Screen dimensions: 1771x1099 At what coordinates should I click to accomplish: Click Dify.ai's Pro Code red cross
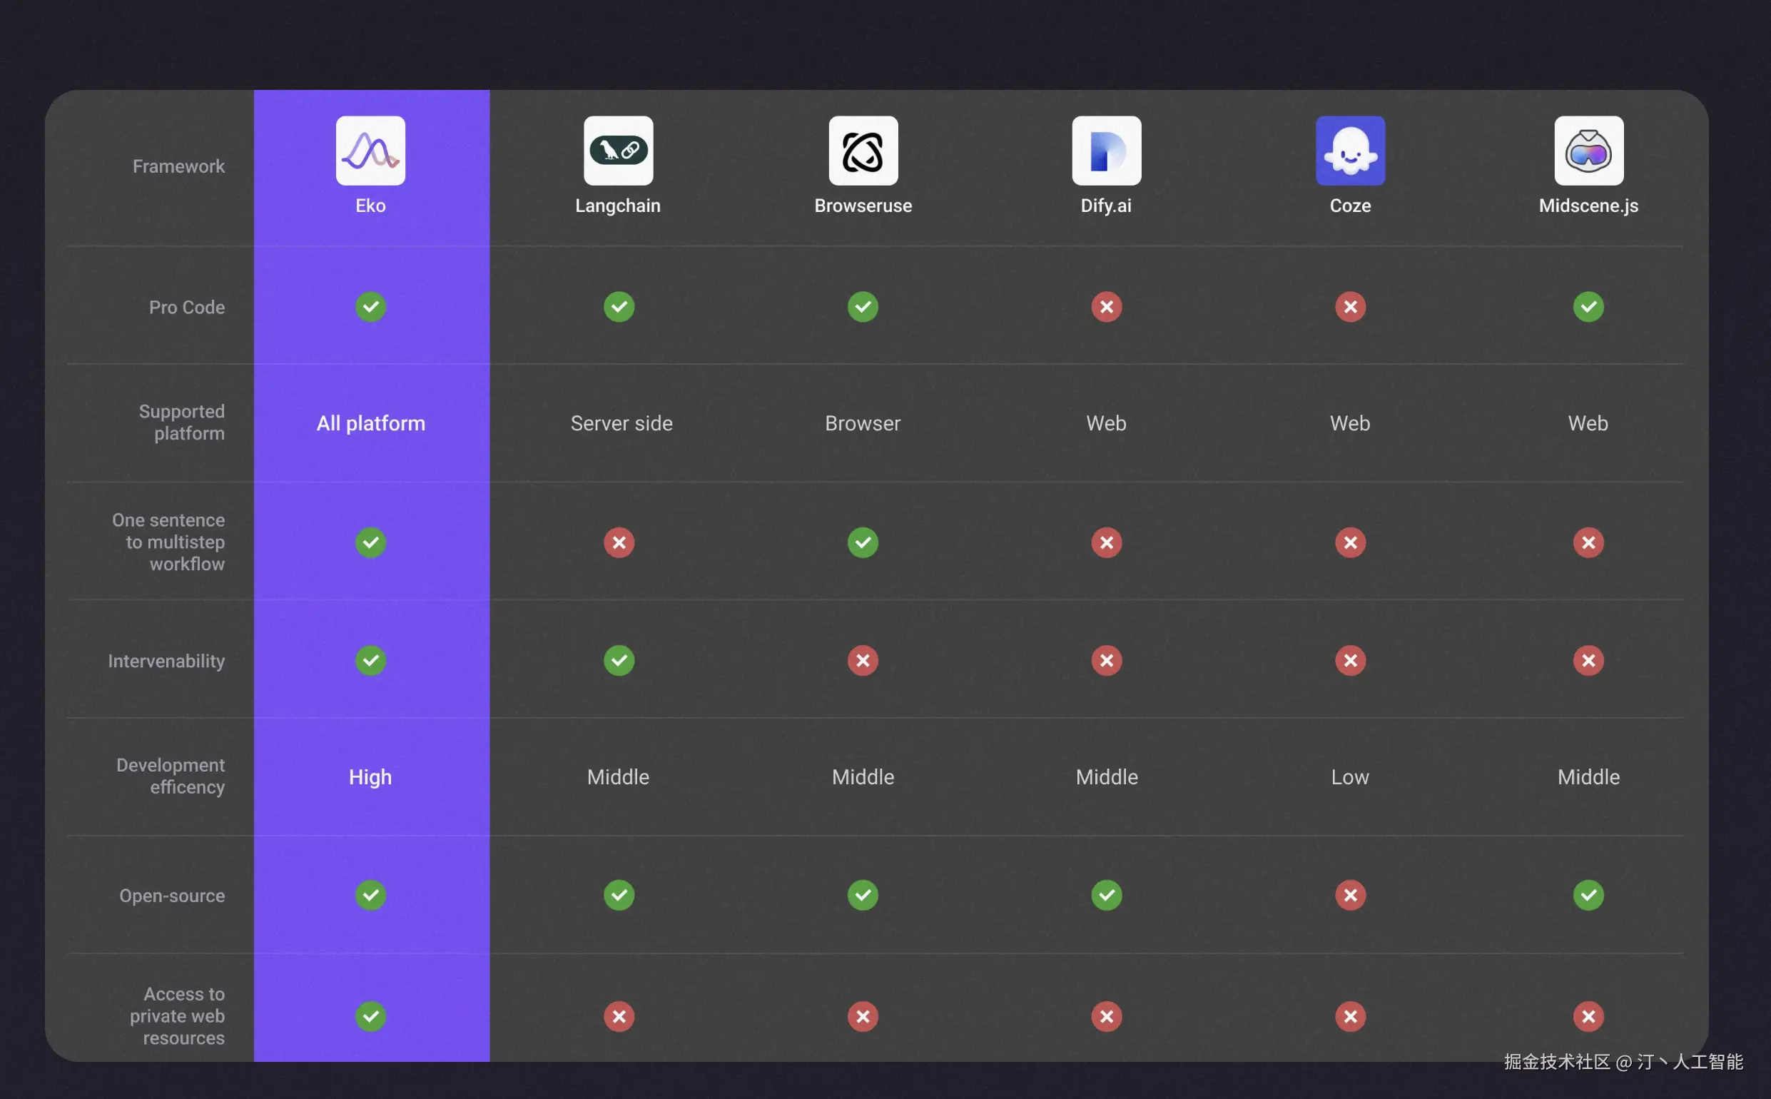point(1106,307)
